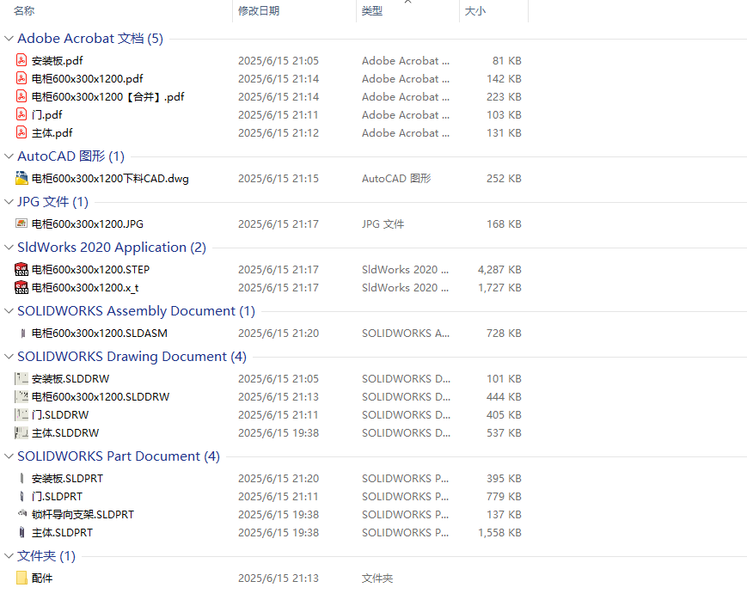Click the 1,558 KB size value

pos(499,533)
